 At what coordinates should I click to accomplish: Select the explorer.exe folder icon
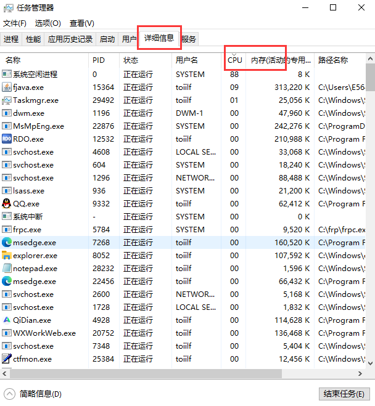[x=7, y=255]
